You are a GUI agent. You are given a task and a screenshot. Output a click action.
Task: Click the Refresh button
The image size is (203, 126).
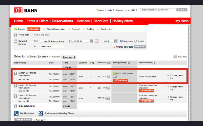(140, 47)
